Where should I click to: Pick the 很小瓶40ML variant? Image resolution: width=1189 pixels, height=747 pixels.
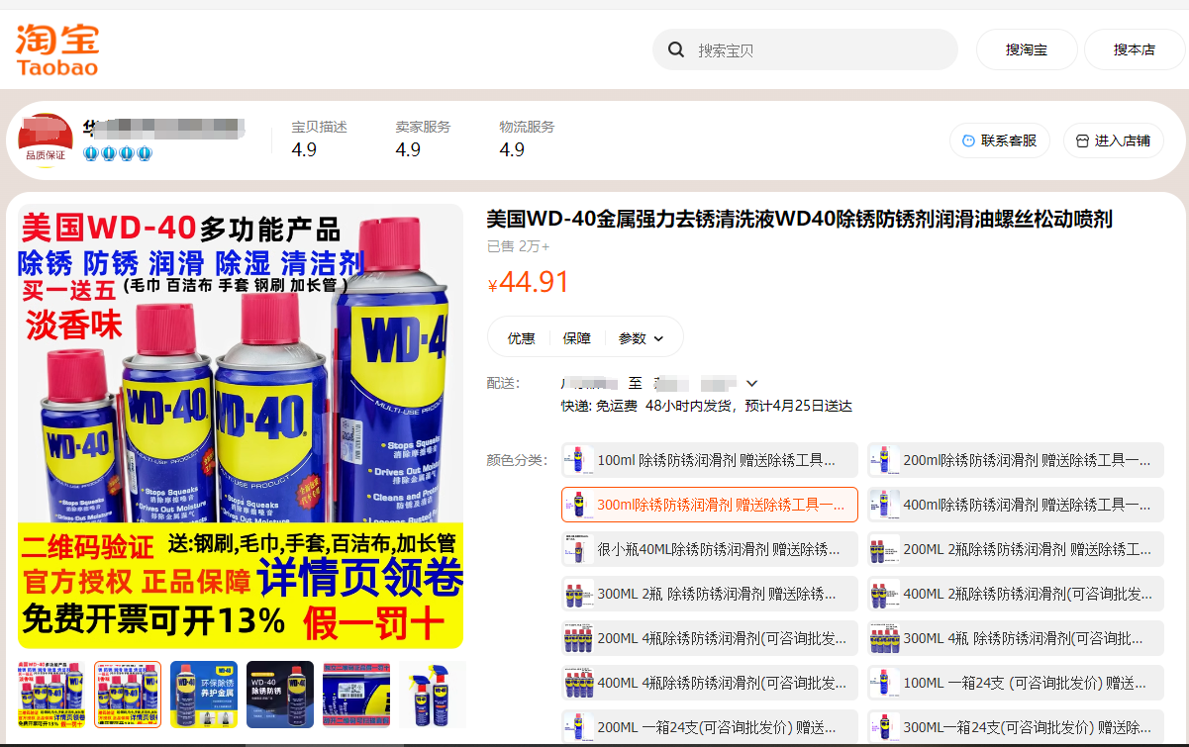[709, 549]
